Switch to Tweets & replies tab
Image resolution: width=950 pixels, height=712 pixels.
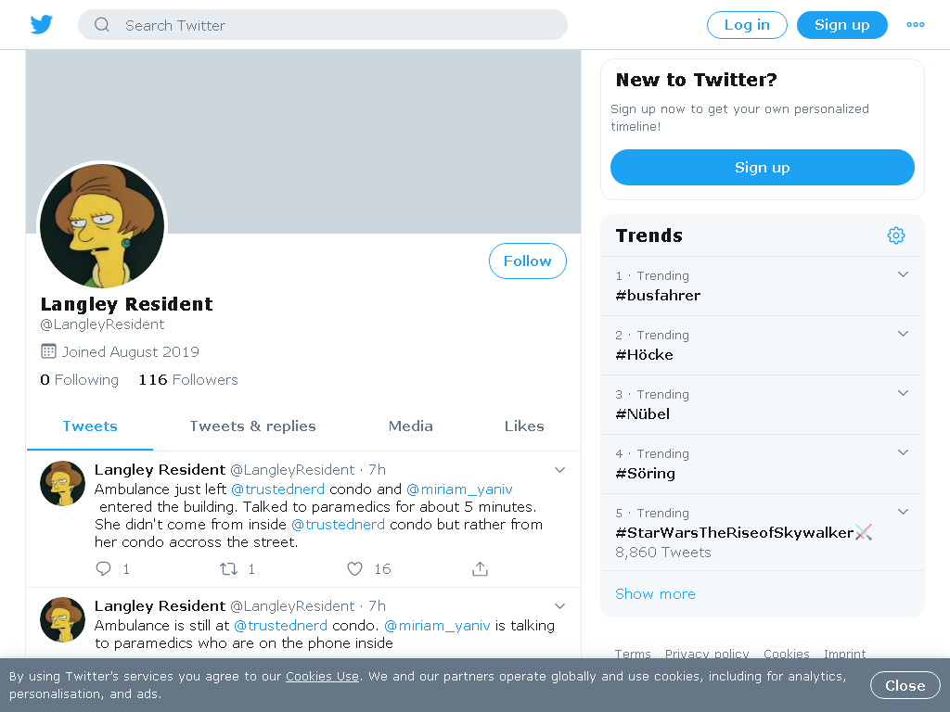point(252,426)
